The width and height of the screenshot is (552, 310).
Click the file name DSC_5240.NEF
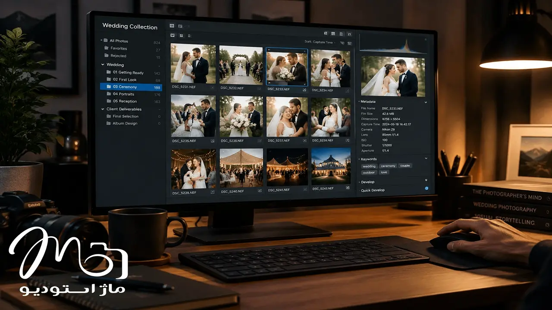click(x=232, y=191)
